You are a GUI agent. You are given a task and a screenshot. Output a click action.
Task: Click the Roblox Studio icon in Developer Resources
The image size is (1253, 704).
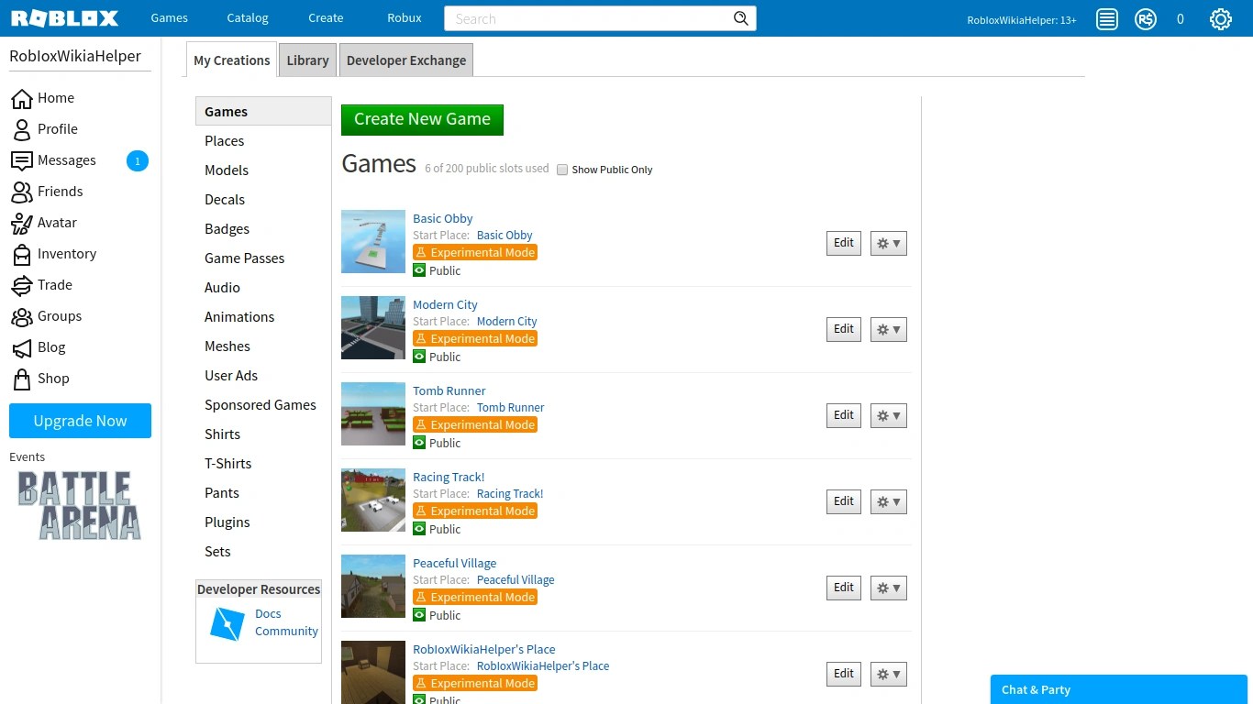tap(227, 623)
